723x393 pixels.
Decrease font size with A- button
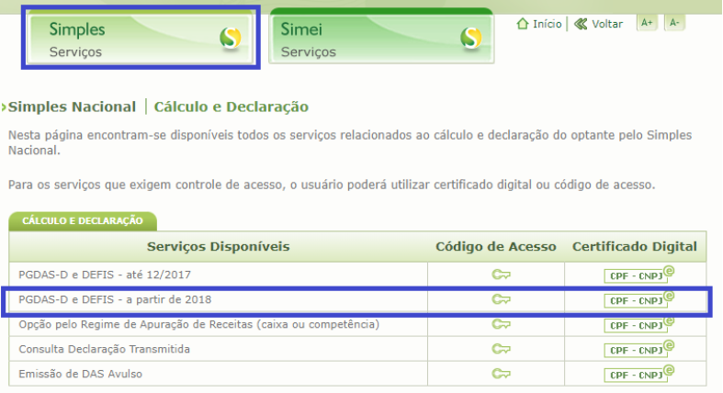(x=674, y=23)
